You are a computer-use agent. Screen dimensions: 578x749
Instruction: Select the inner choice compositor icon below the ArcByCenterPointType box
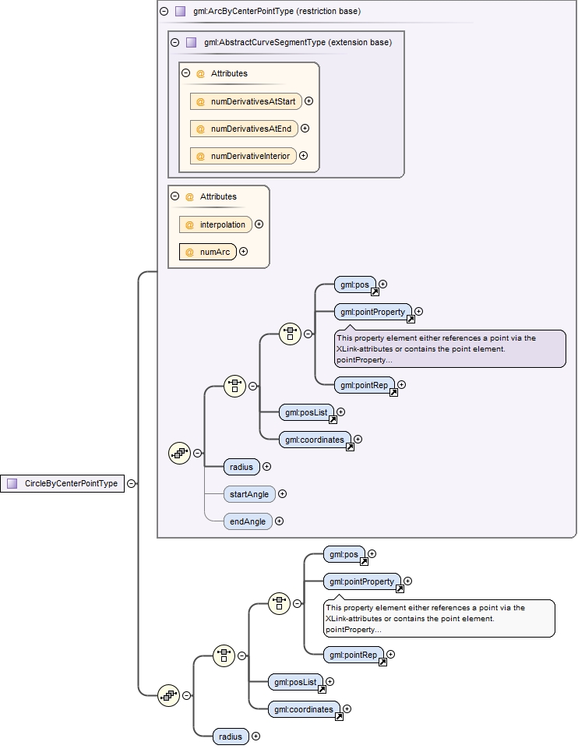click(279, 603)
